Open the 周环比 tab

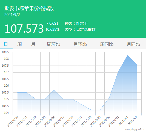(53, 44)
